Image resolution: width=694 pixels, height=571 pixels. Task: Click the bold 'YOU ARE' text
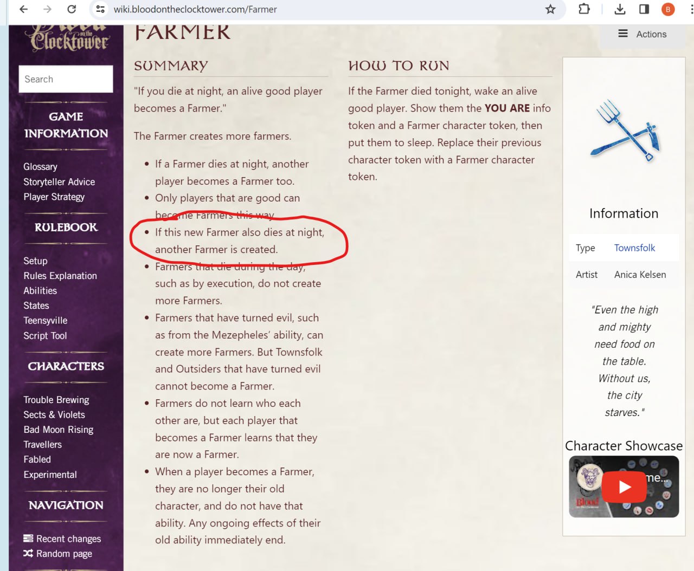click(x=507, y=108)
